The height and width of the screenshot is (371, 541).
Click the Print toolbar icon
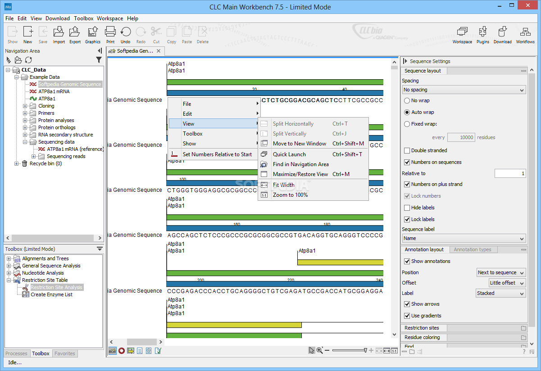click(110, 35)
